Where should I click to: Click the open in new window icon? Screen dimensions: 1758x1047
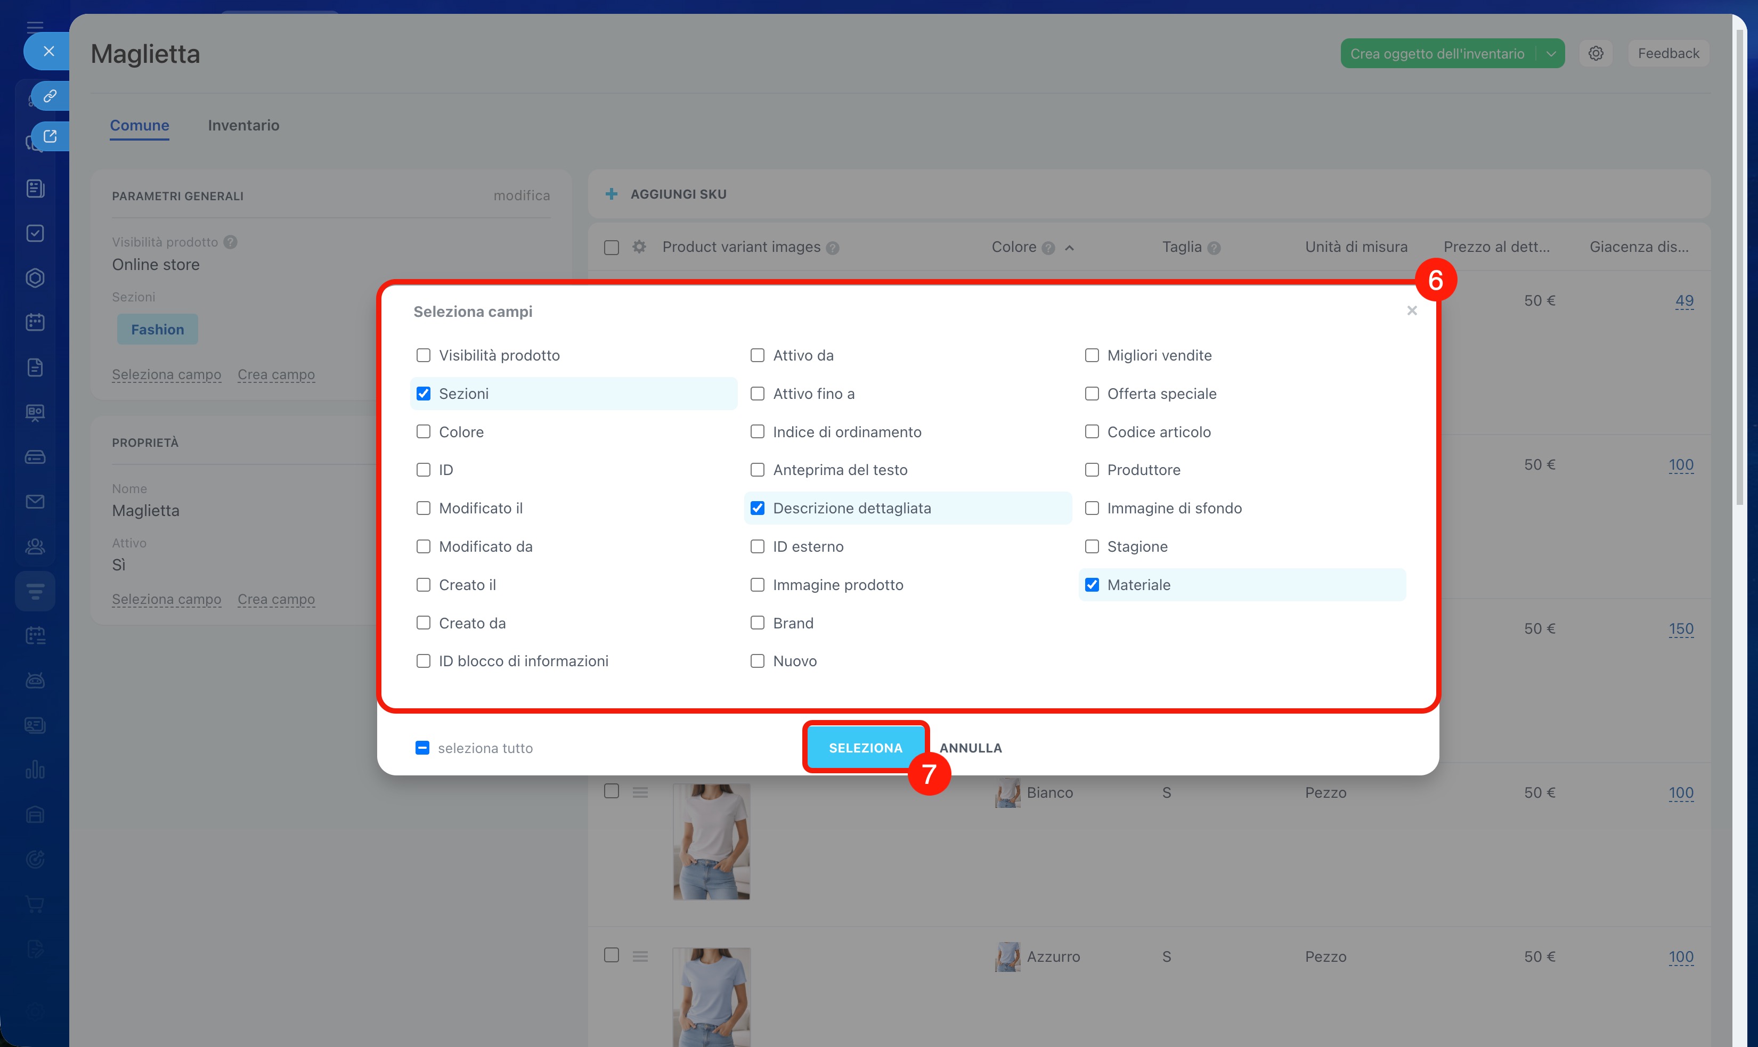(50, 136)
